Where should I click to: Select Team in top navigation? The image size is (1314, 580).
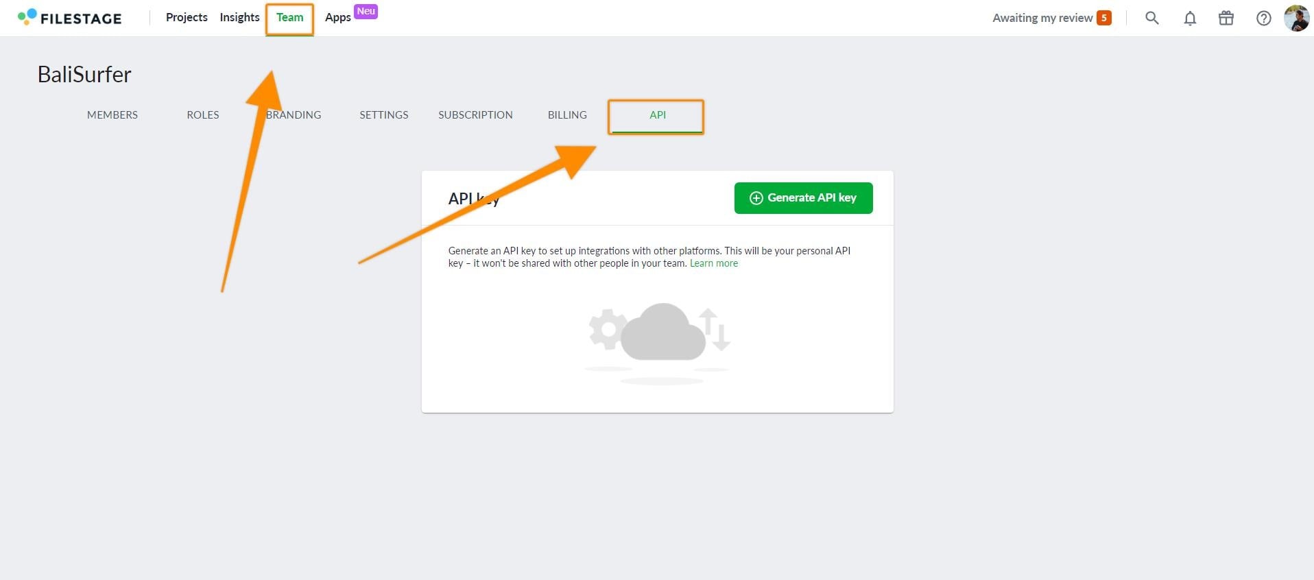click(289, 18)
